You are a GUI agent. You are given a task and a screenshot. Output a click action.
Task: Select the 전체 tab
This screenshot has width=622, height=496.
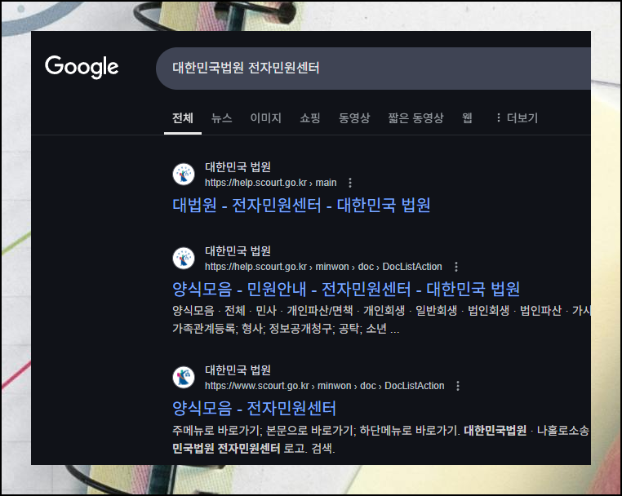183,117
